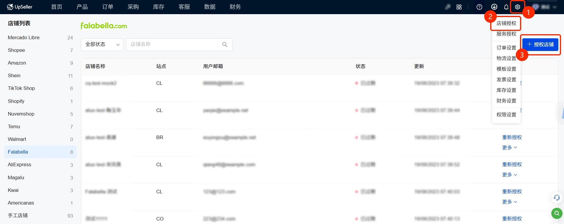Click the 授权店铺 button
564x224 pixels.
pos(540,45)
